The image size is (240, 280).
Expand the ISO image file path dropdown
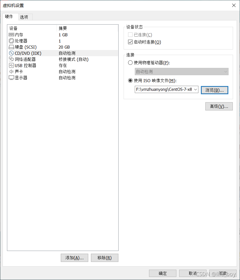[x=196, y=89]
